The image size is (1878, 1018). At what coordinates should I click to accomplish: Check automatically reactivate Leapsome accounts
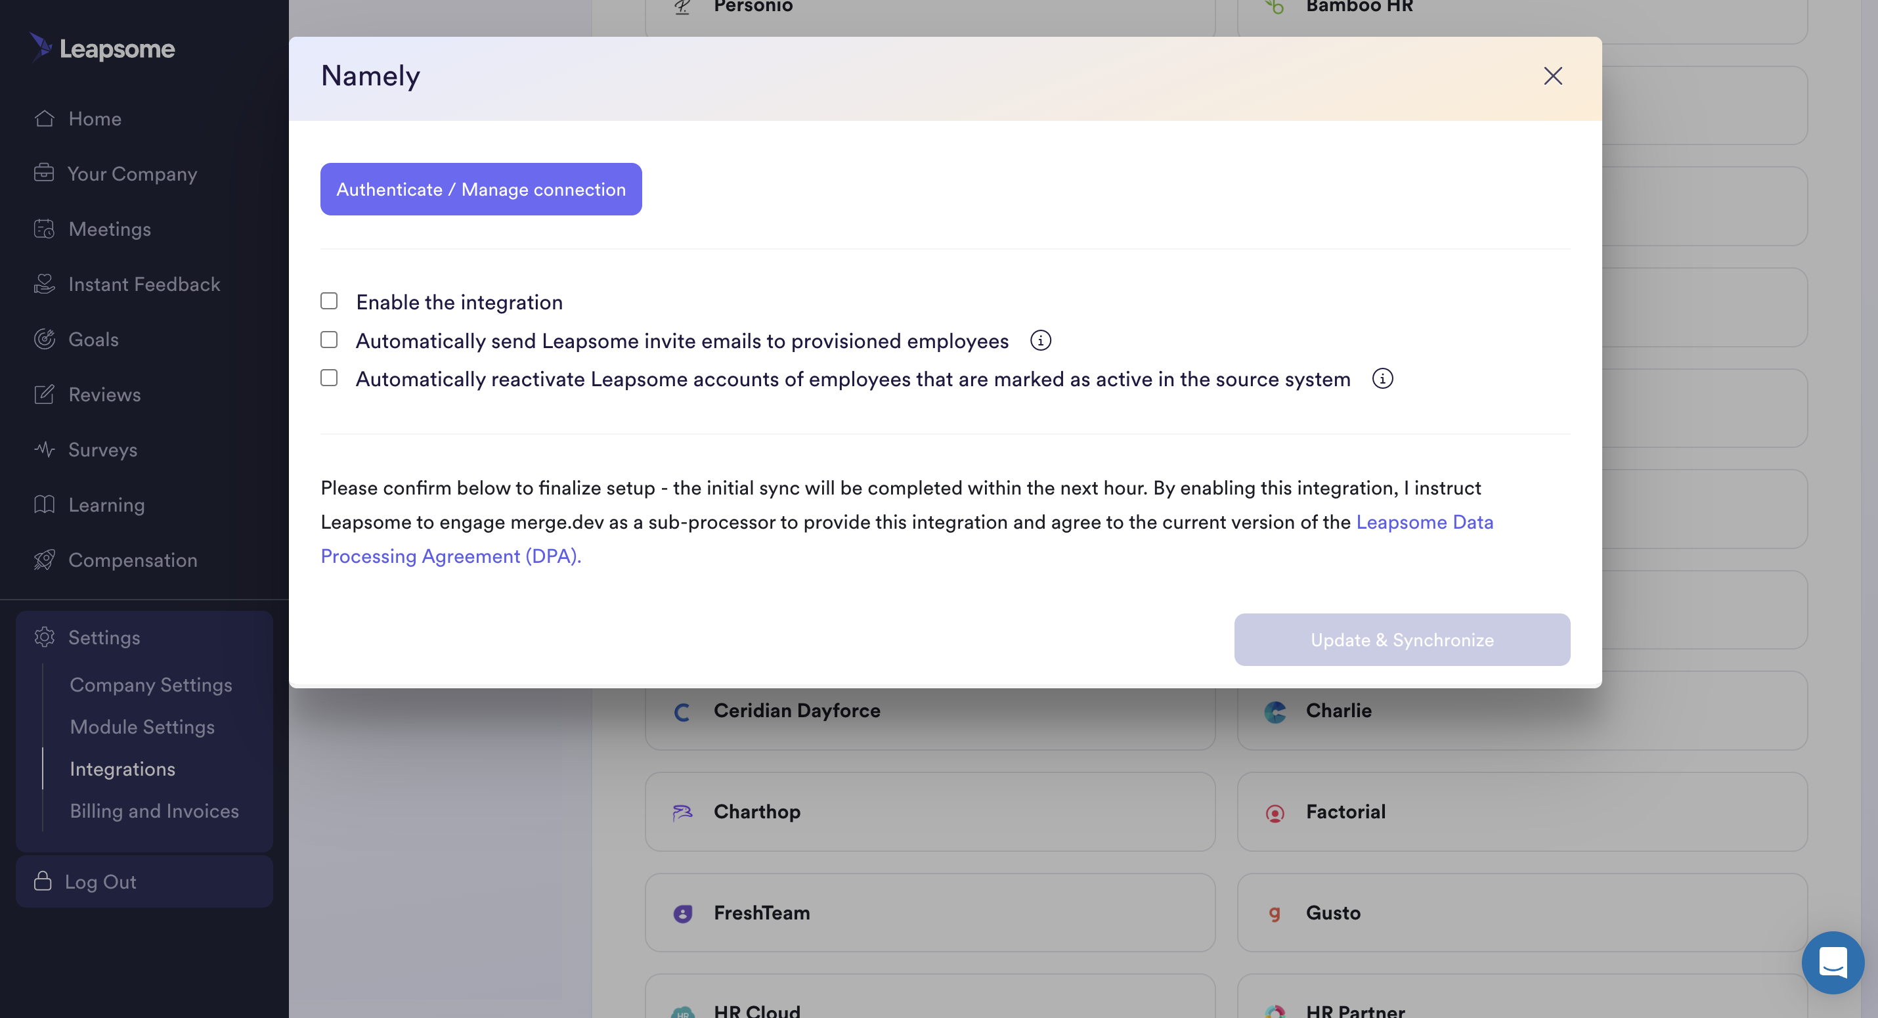[329, 378]
